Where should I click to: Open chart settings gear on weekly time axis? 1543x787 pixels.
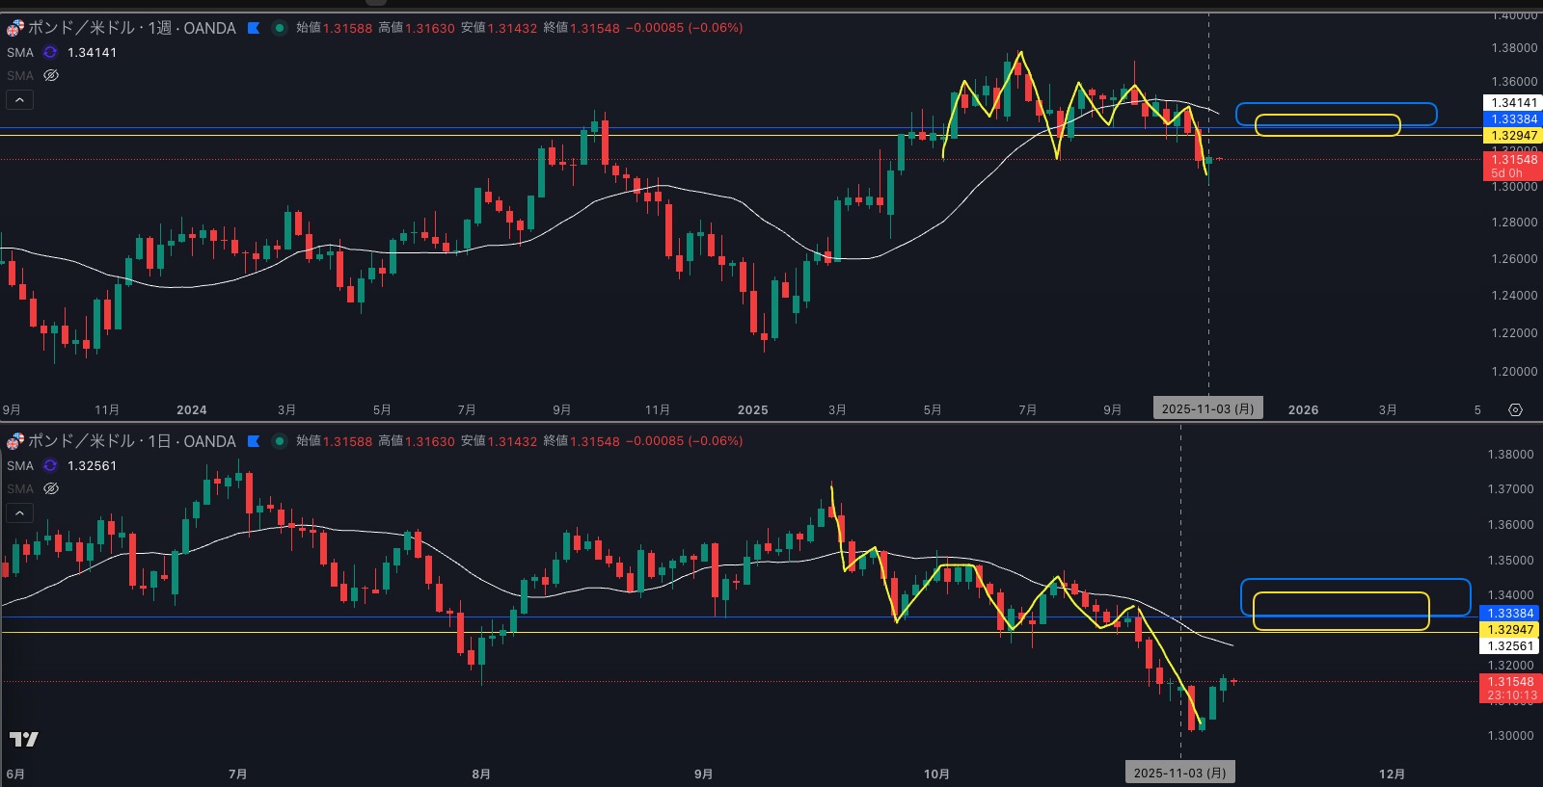(x=1515, y=409)
